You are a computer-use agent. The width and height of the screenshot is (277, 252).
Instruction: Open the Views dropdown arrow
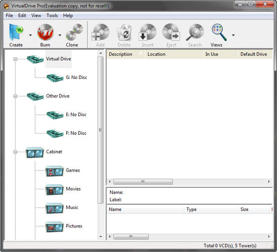233,35
